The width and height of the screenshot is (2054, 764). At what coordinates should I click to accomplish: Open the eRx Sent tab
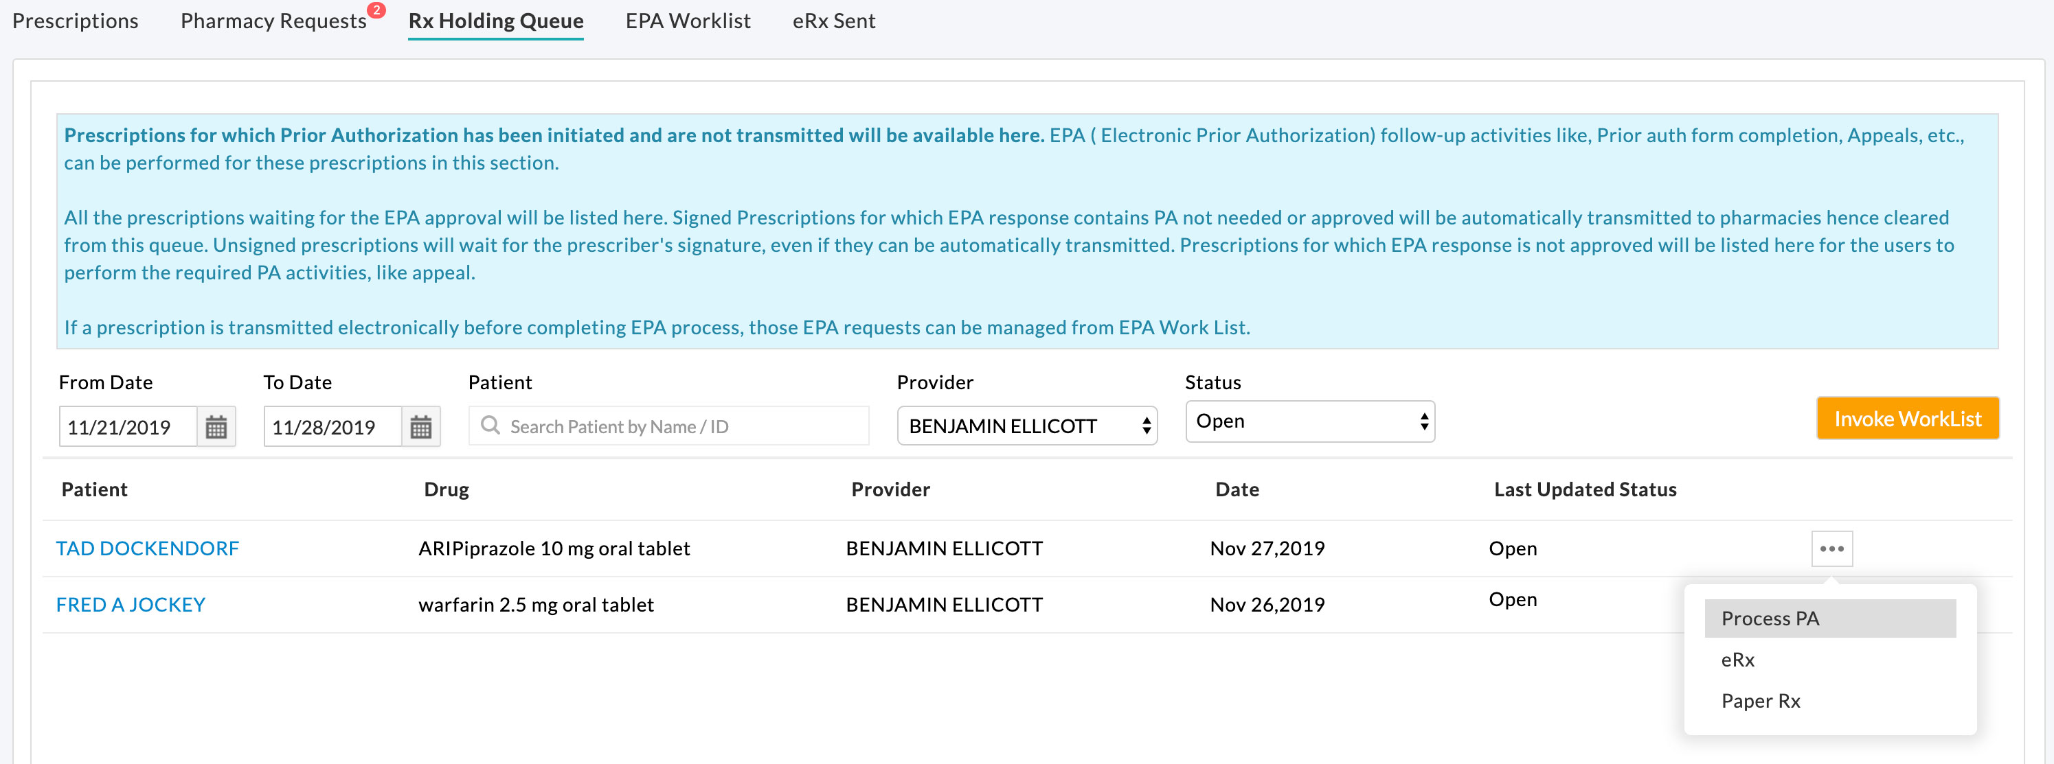click(833, 21)
